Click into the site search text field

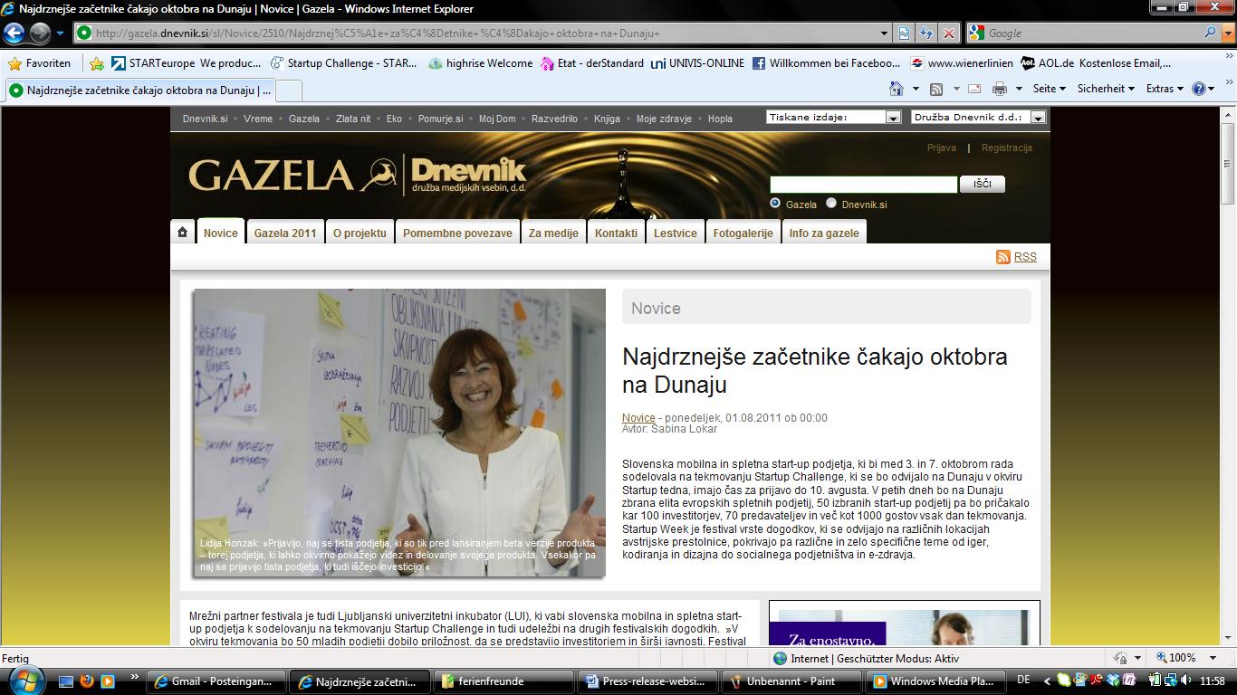(862, 185)
